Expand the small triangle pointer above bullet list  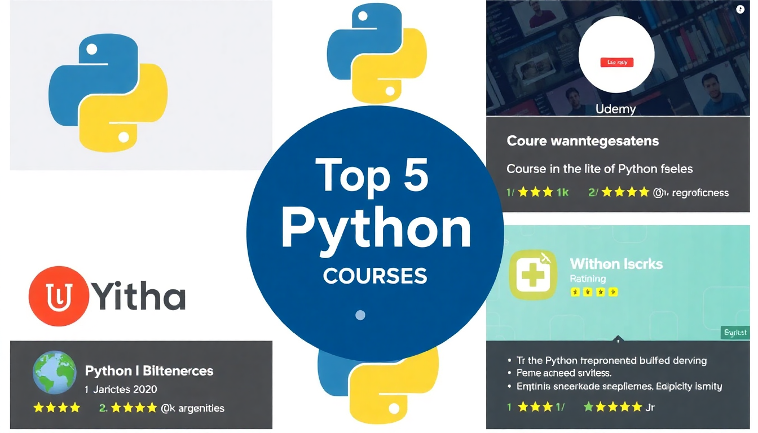pyautogui.click(x=618, y=340)
